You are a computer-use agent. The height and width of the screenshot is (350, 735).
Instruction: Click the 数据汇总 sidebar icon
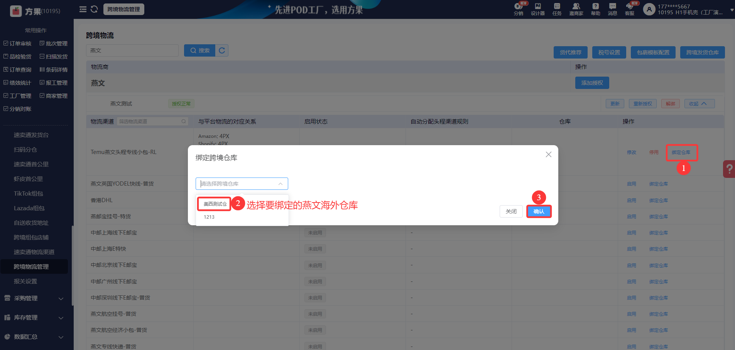(x=7, y=337)
